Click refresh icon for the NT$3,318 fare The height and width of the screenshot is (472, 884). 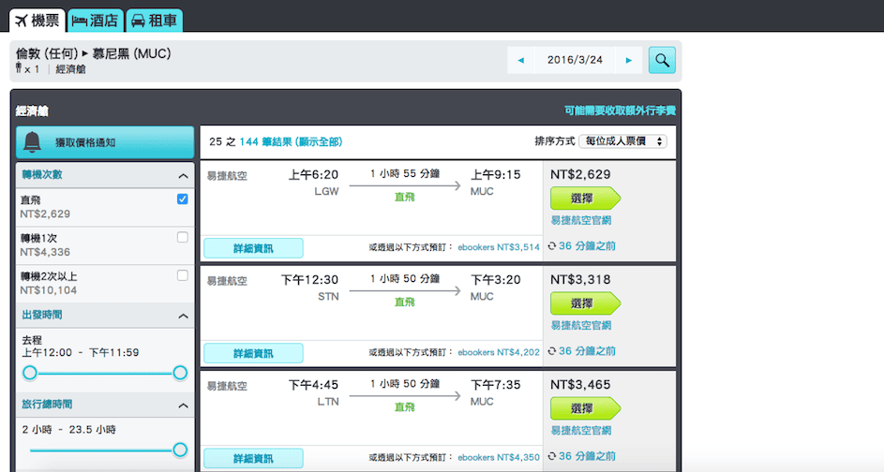552,351
